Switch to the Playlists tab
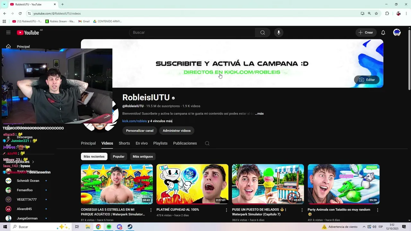Viewport: 411px width, 231px height. point(160,143)
